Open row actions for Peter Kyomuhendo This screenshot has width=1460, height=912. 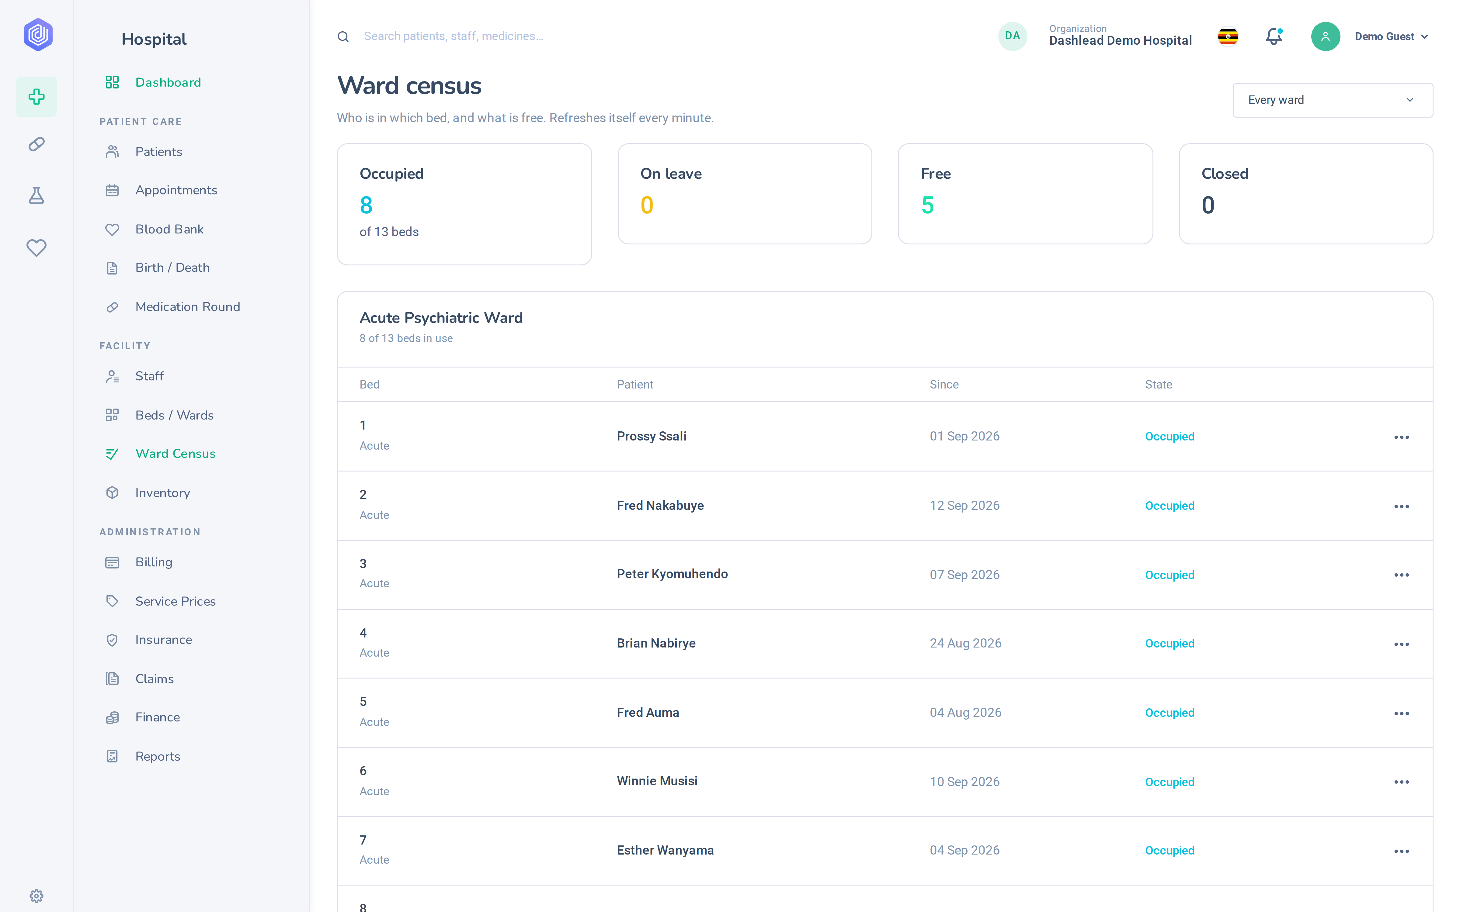point(1401,575)
